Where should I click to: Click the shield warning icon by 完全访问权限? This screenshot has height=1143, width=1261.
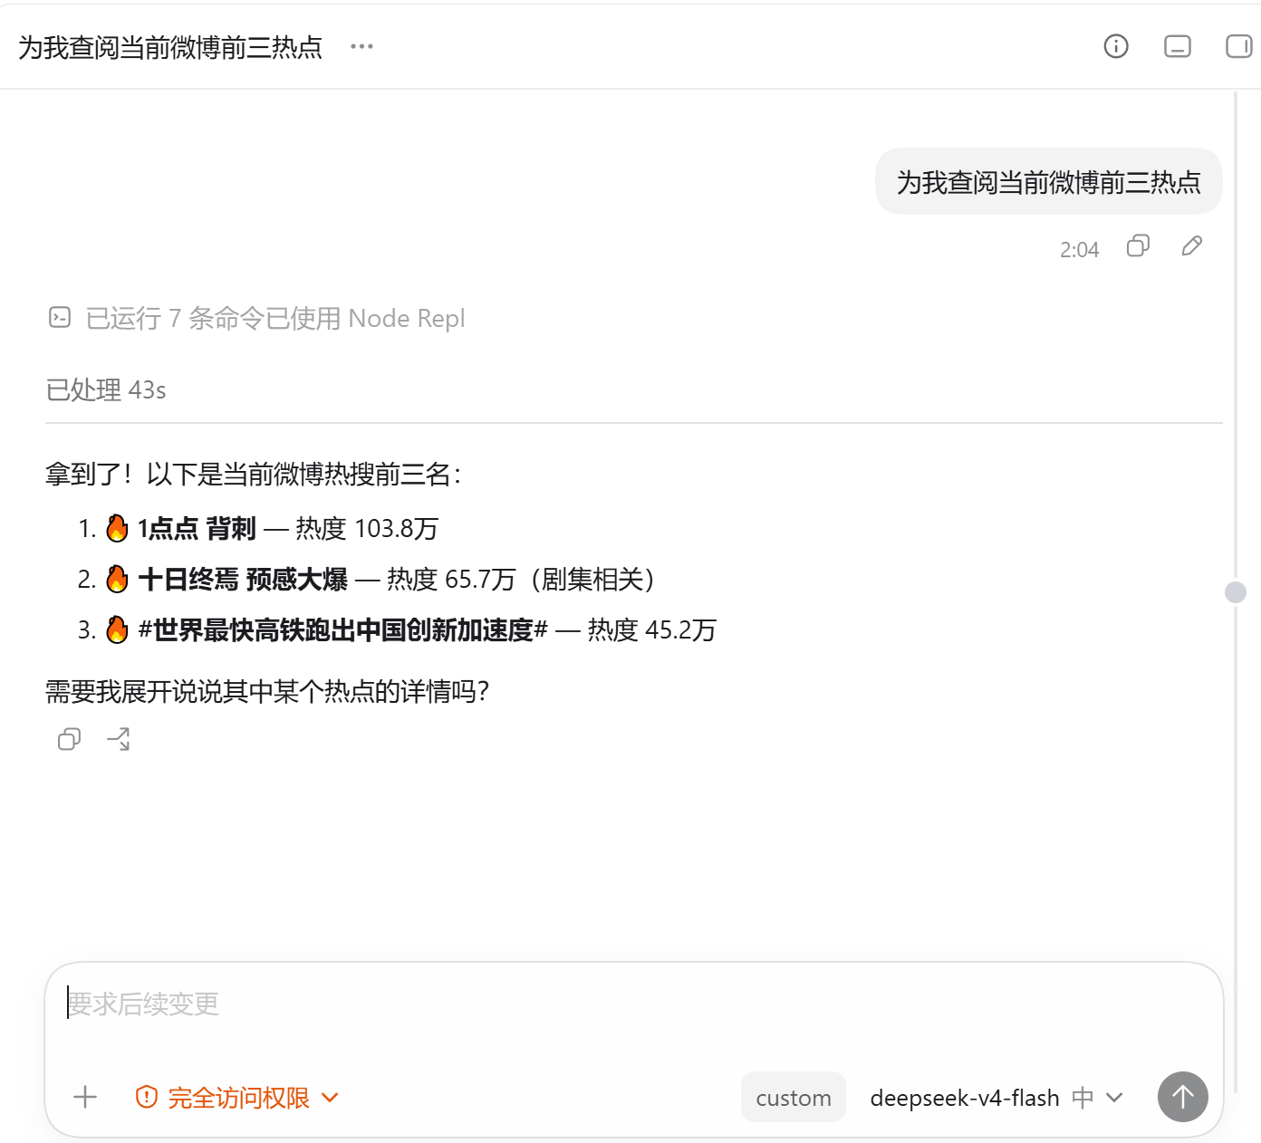[x=147, y=1097]
